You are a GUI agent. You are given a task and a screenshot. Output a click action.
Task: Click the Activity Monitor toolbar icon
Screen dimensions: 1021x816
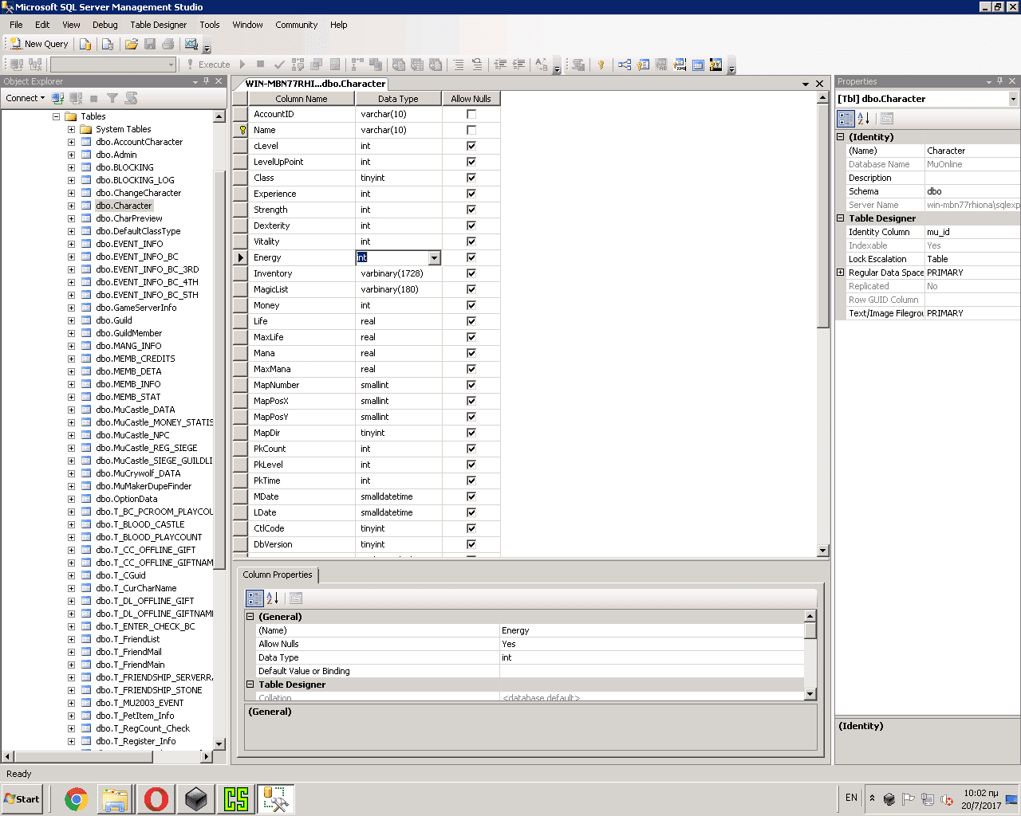point(191,44)
